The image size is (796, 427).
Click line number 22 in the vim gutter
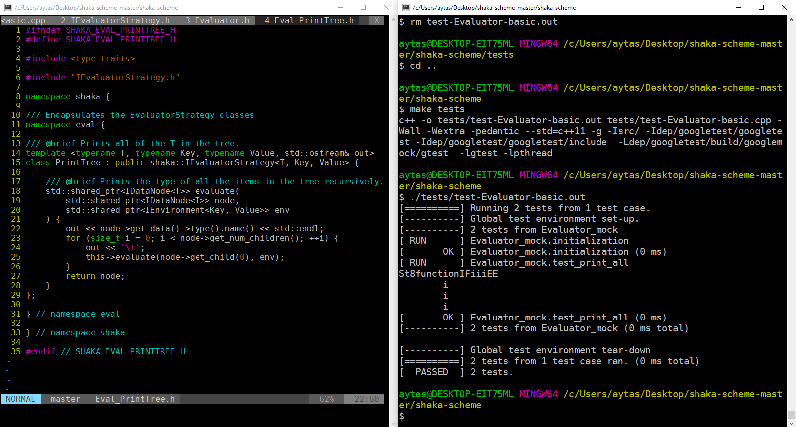point(16,228)
